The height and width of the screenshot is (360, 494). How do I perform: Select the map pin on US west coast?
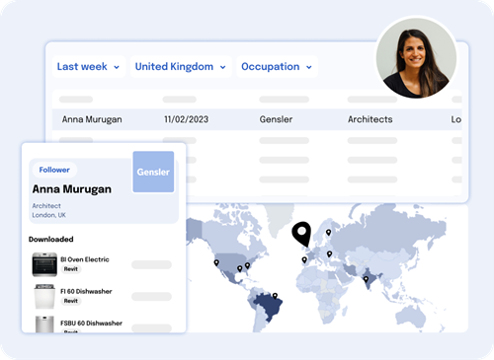[216, 262]
